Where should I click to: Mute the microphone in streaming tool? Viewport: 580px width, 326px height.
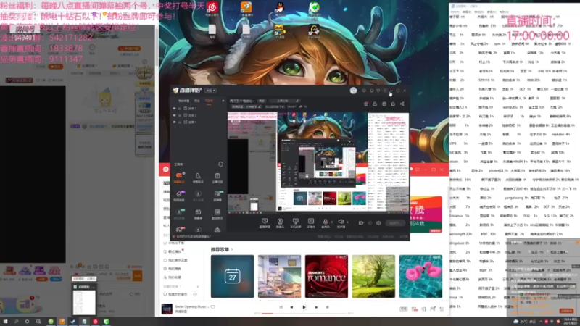point(325,223)
